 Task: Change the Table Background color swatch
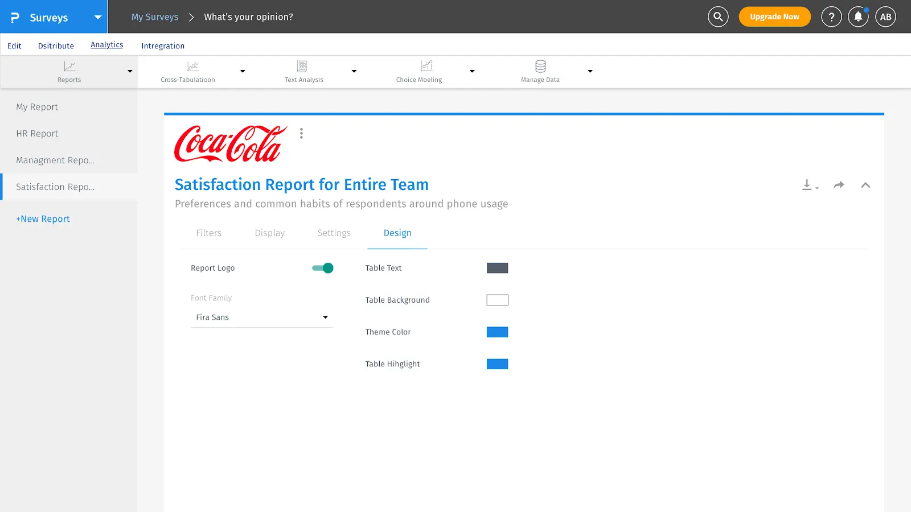click(x=497, y=300)
